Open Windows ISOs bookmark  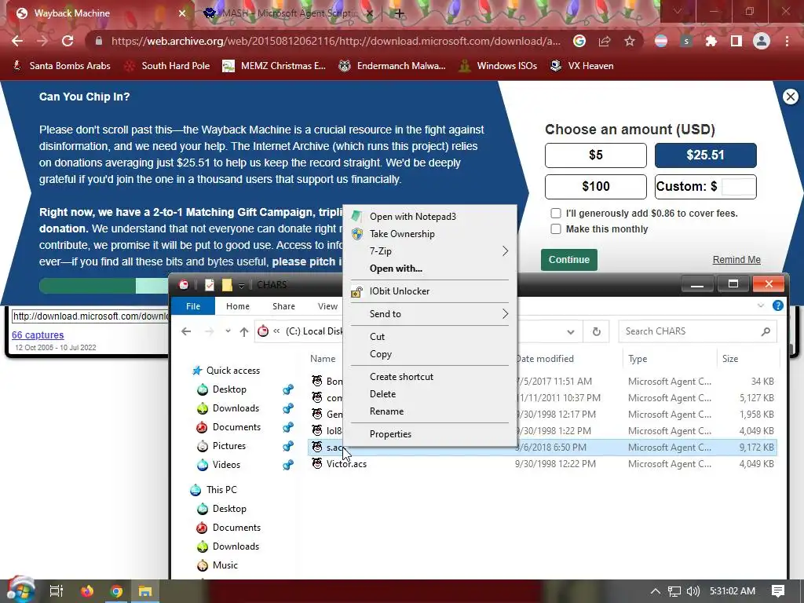coord(499,66)
